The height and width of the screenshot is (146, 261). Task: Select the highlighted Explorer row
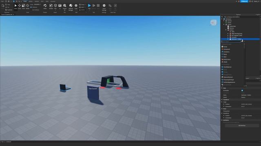click(x=240, y=39)
